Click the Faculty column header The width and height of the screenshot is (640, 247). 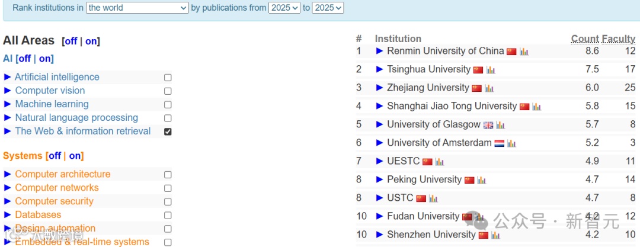click(x=619, y=39)
